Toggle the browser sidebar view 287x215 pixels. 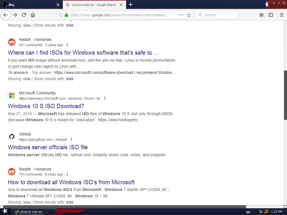coord(271,15)
